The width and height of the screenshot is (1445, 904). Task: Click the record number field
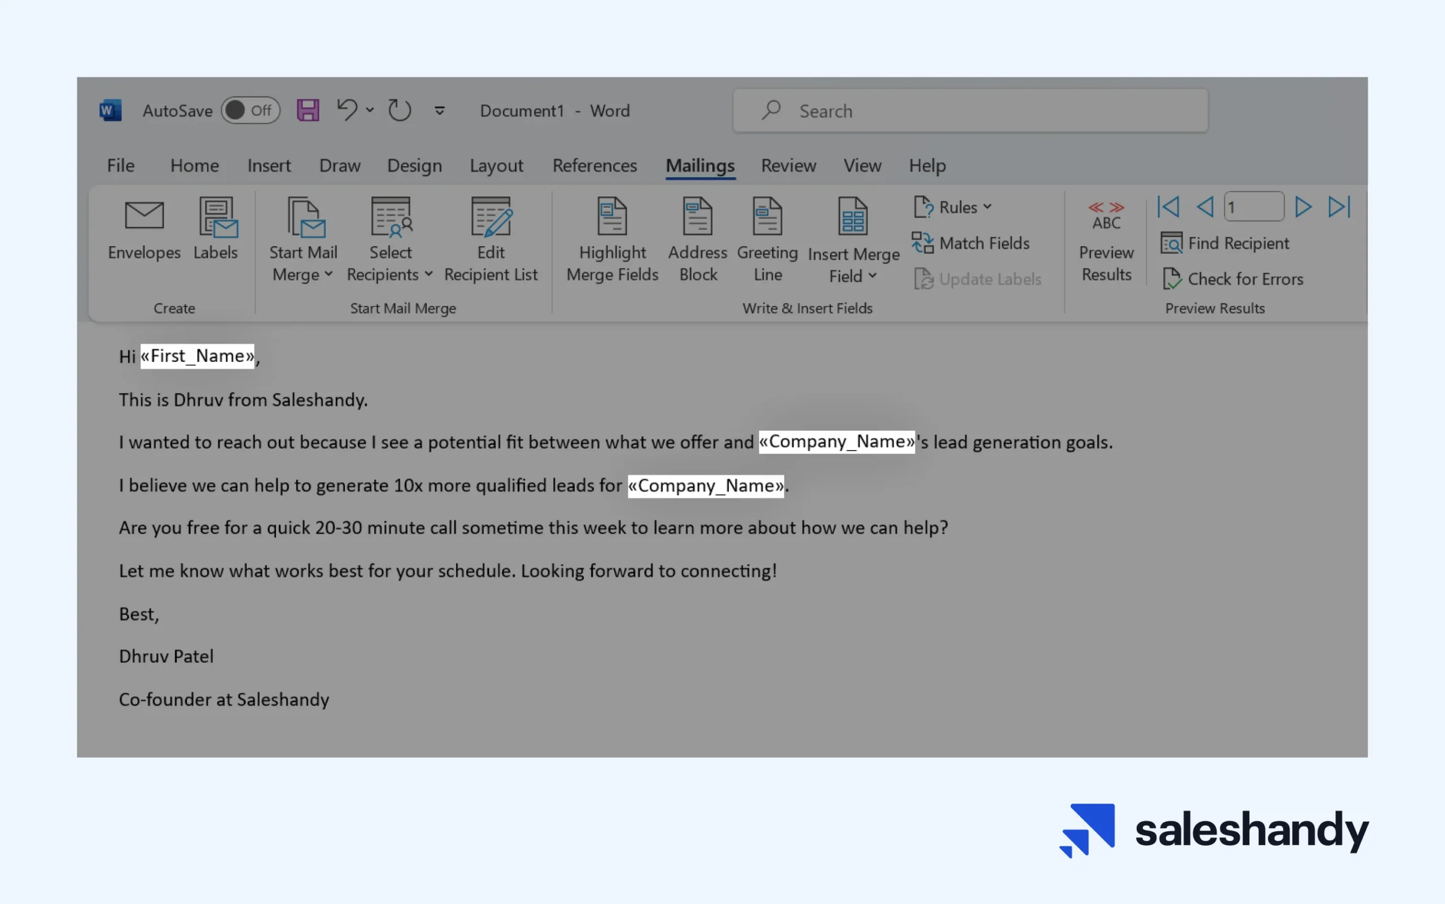(x=1253, y=207)
